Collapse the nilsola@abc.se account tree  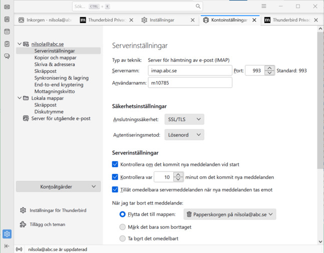point(20,43)
